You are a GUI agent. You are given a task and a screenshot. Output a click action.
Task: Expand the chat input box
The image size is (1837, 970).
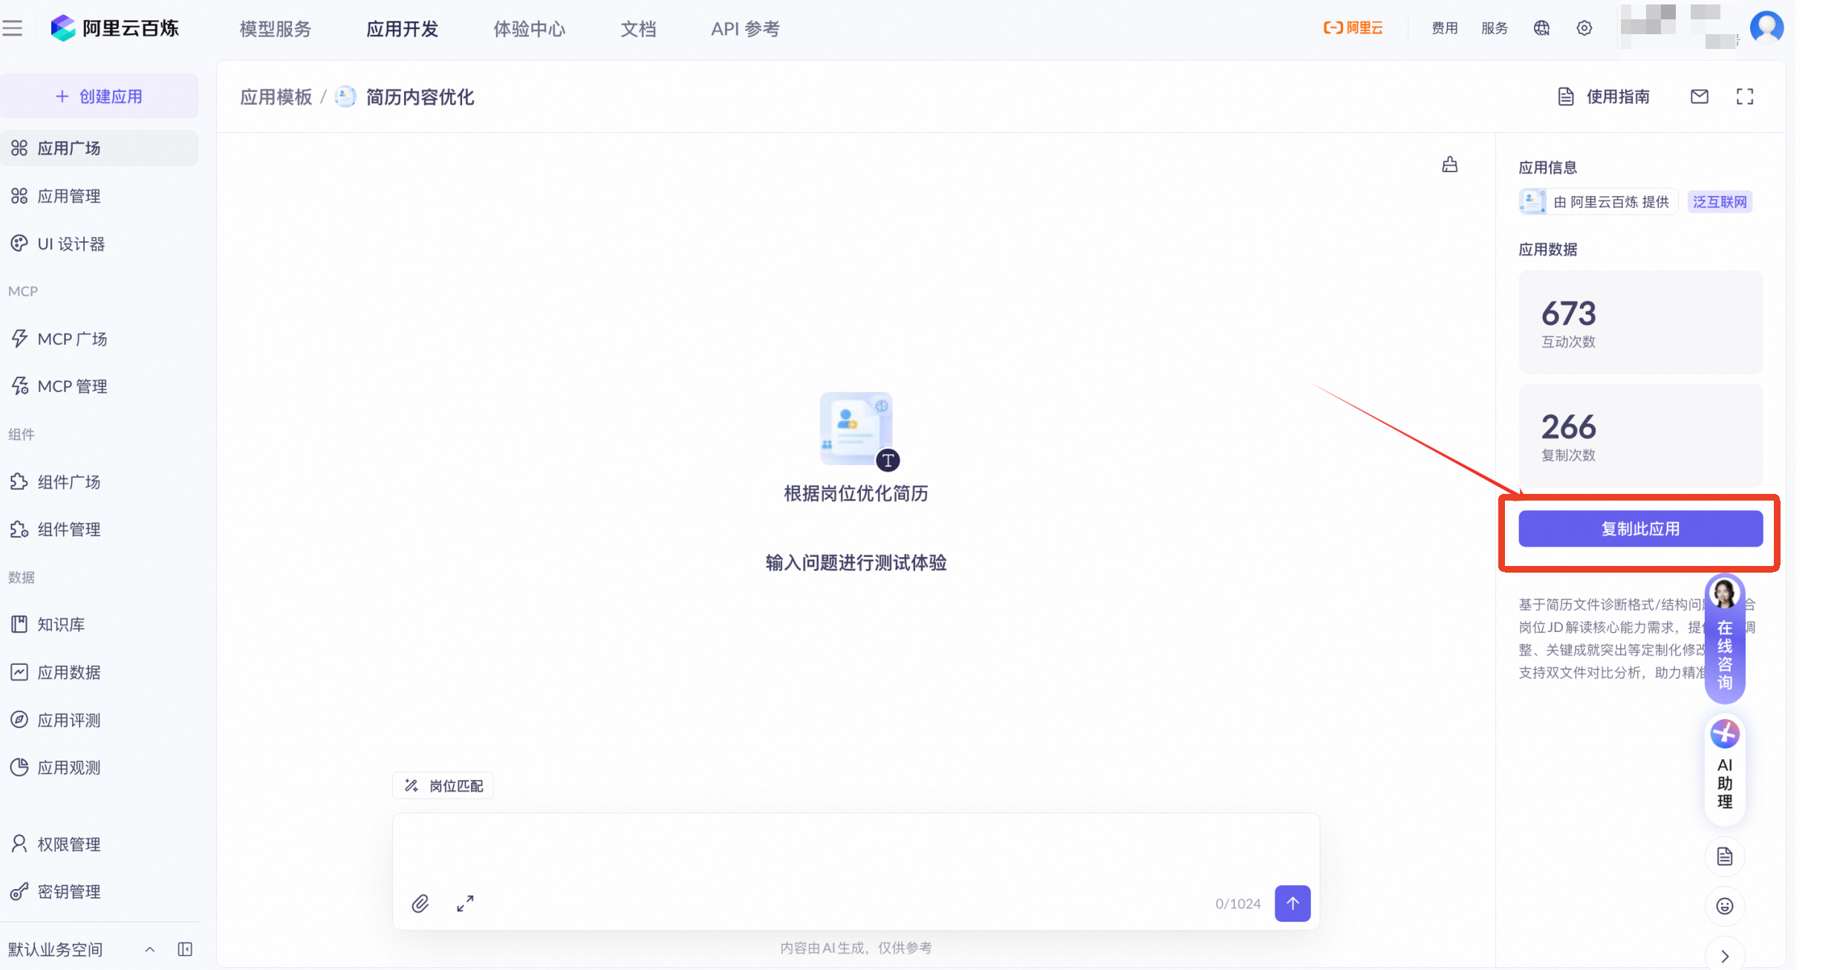(465, 903)
